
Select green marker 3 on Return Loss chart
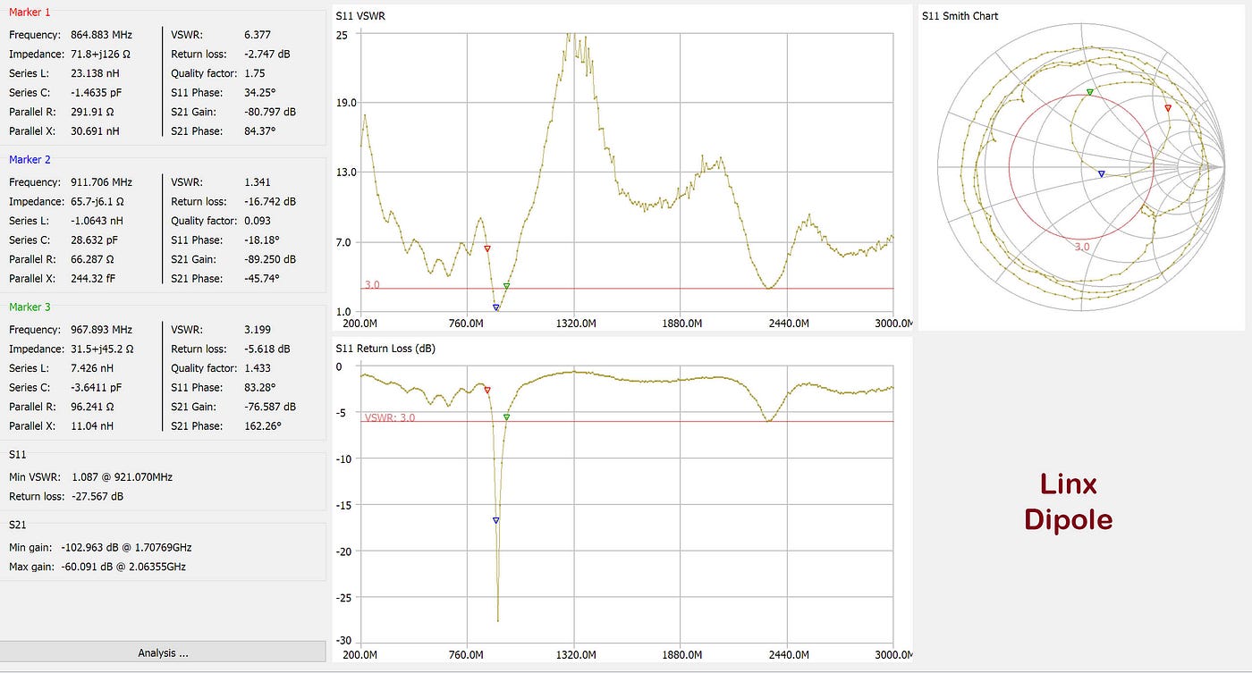(x=506, y=417)
